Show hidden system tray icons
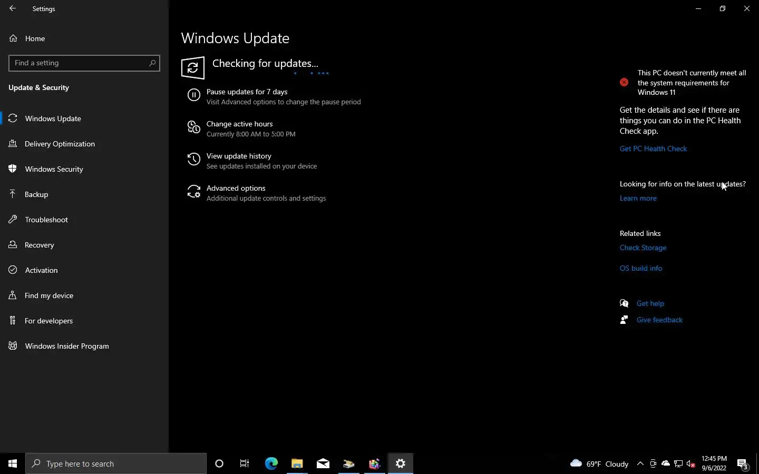 [640, 463]
